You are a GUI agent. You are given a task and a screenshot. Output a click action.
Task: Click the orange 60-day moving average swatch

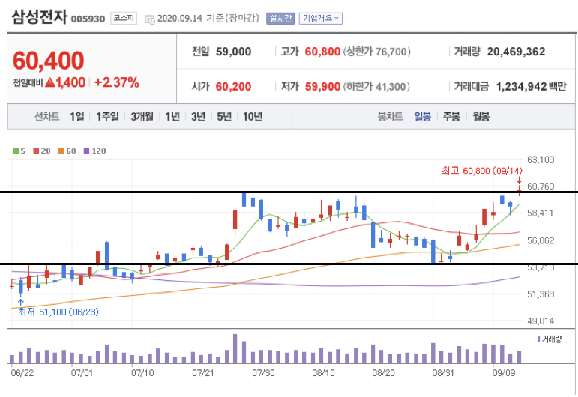tap(61, 151)
